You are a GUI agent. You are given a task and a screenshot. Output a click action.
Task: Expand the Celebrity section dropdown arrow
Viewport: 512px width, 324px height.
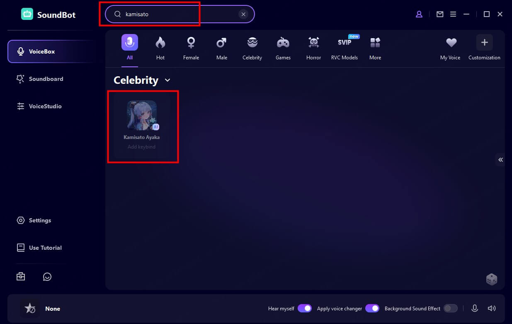pos(167,80)
